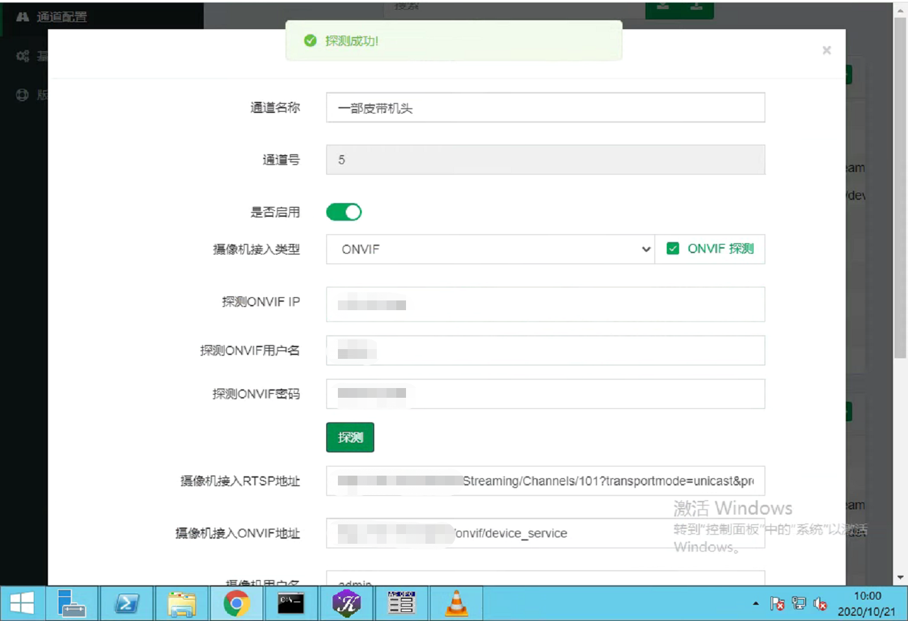Show hidden tray icons arrow
908x621 pixels.
point(756,604)
